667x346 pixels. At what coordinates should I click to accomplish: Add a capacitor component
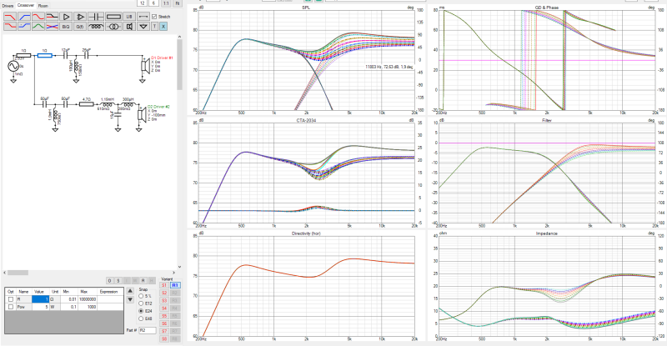[x=96, y=17]
